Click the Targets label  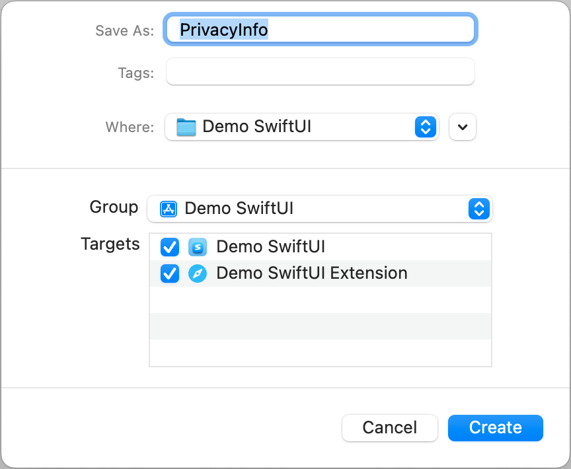click(110, 244)
